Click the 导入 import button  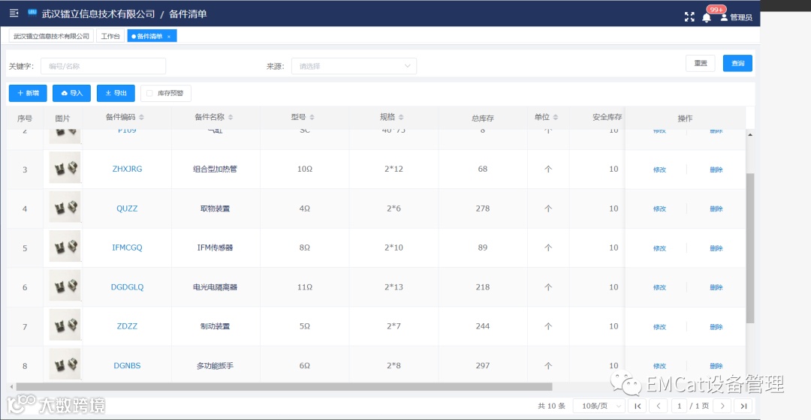(x=71, y=93)
